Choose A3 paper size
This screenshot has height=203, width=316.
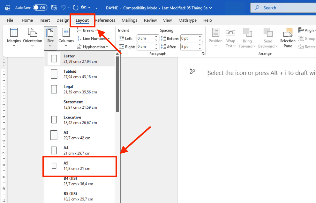pos(80,135)
